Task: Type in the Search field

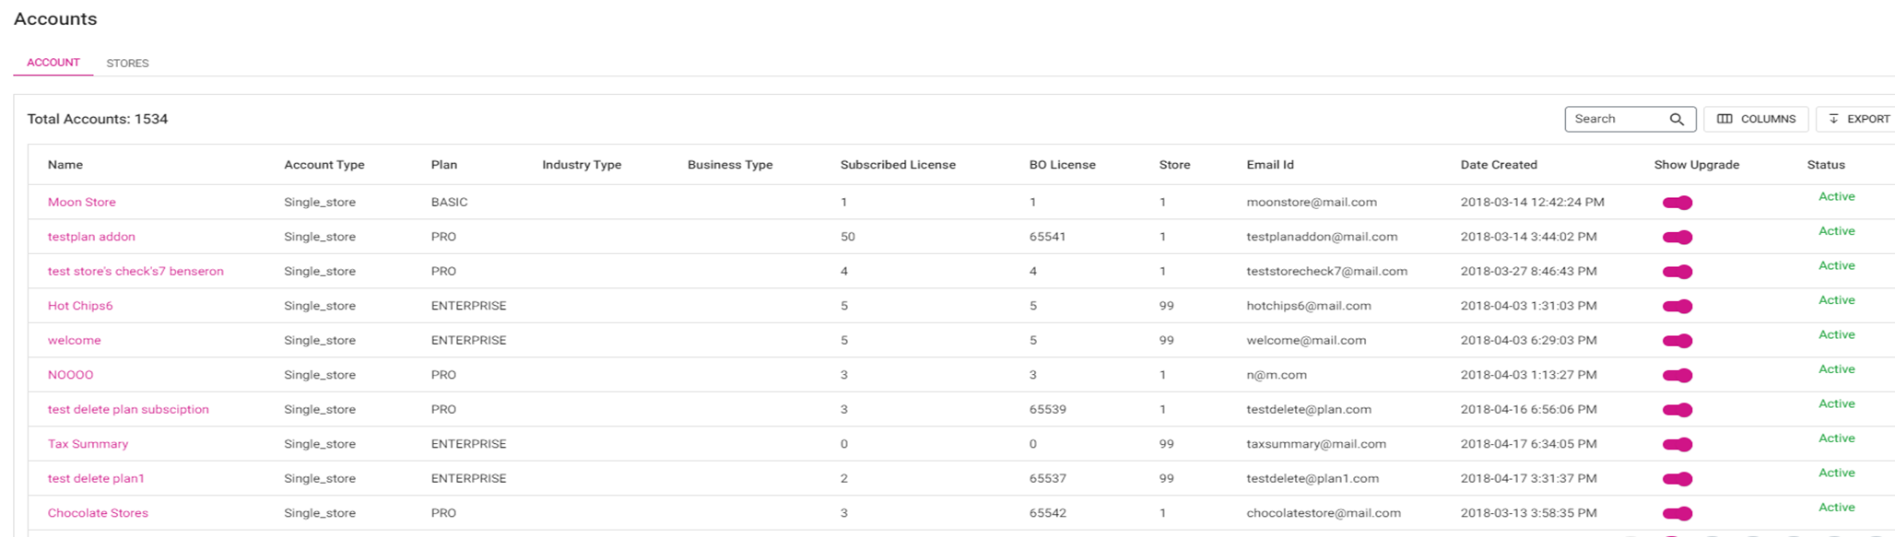Action: [x=1616, y=119]
